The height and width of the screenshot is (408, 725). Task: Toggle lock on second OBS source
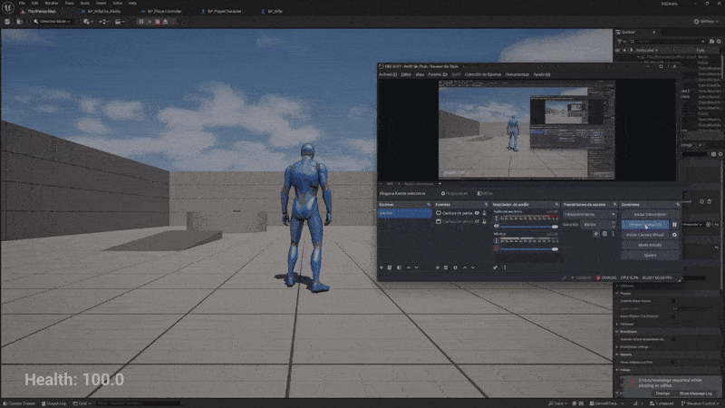click(485, 221)
